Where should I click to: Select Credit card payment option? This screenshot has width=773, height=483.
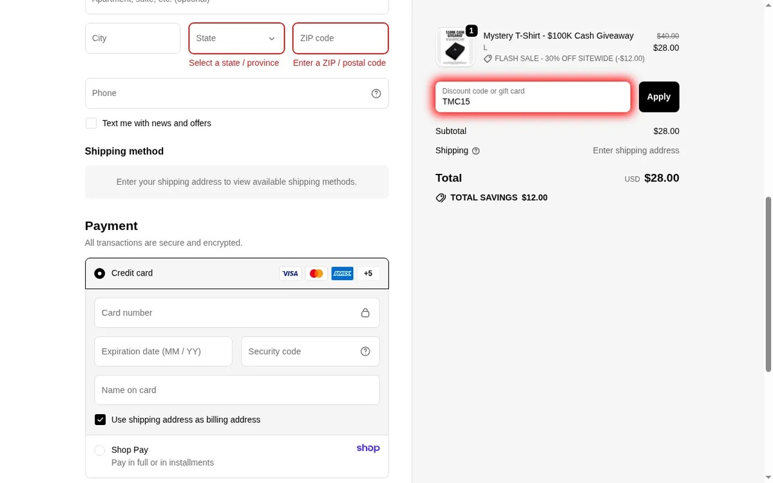click(x=99, y=273)
